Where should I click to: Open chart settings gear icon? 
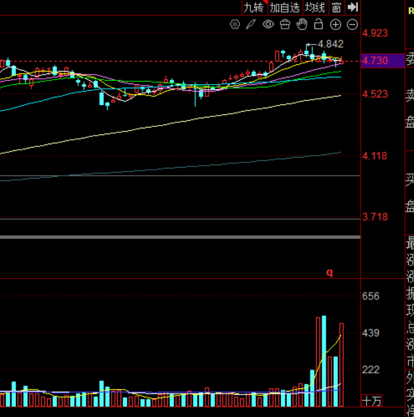tap(235, 25)
